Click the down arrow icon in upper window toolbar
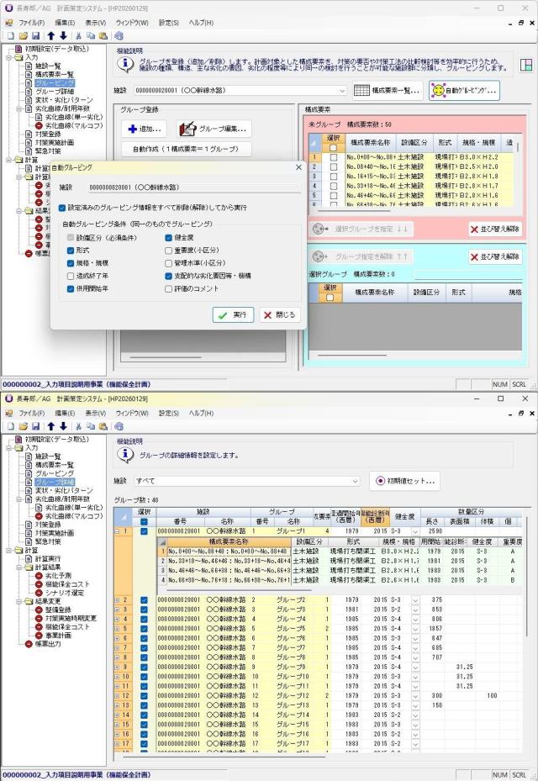 [x=63, y=36]
